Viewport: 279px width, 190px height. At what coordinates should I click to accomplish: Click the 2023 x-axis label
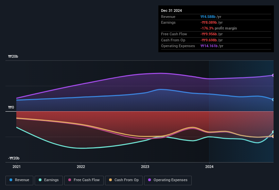(x=145, y=167)
